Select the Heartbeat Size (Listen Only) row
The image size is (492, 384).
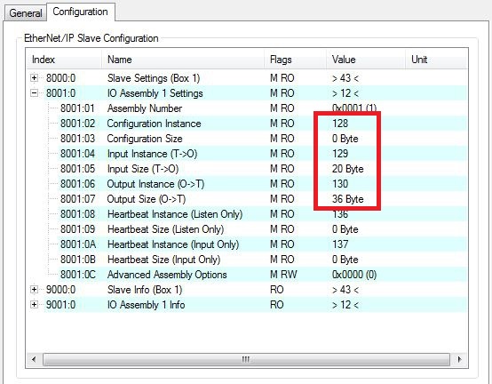(247, 229)
